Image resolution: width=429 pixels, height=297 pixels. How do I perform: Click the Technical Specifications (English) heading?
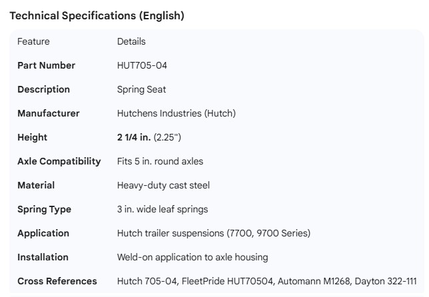click(x=97, y=16)
